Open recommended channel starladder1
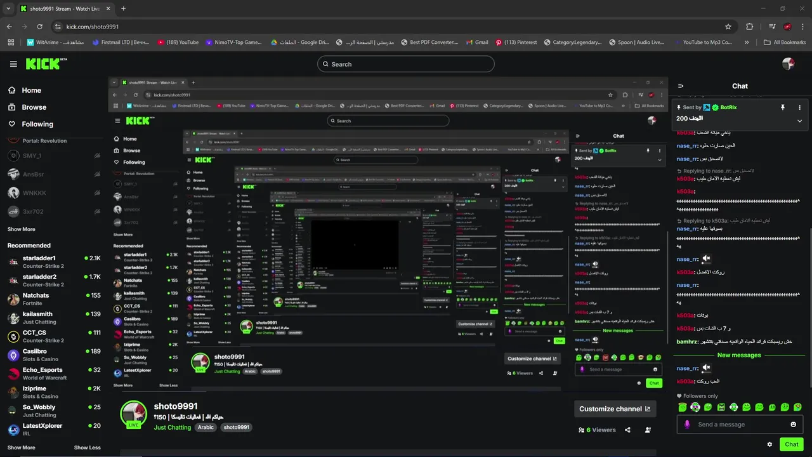 (x=54, y=262)
